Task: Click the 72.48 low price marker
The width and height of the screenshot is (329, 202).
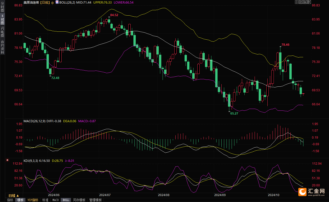Action: tap(55, 78)
